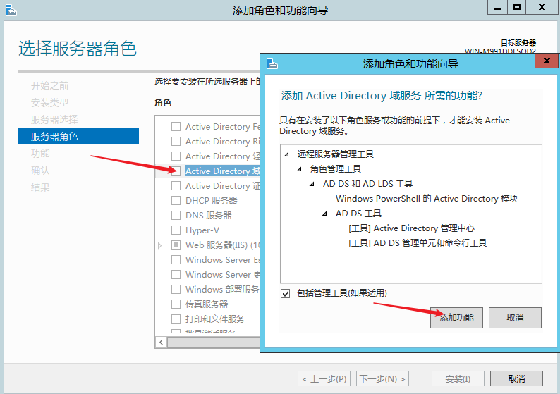Click the 角色 column heading

[163, 103]
